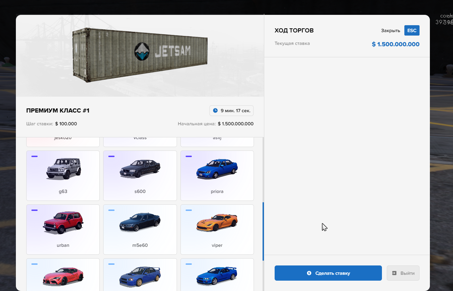The height and width of the screenshot is (291, 453).
Task: Click the purple rarity marker on s600 card
Action: [111, 156]
